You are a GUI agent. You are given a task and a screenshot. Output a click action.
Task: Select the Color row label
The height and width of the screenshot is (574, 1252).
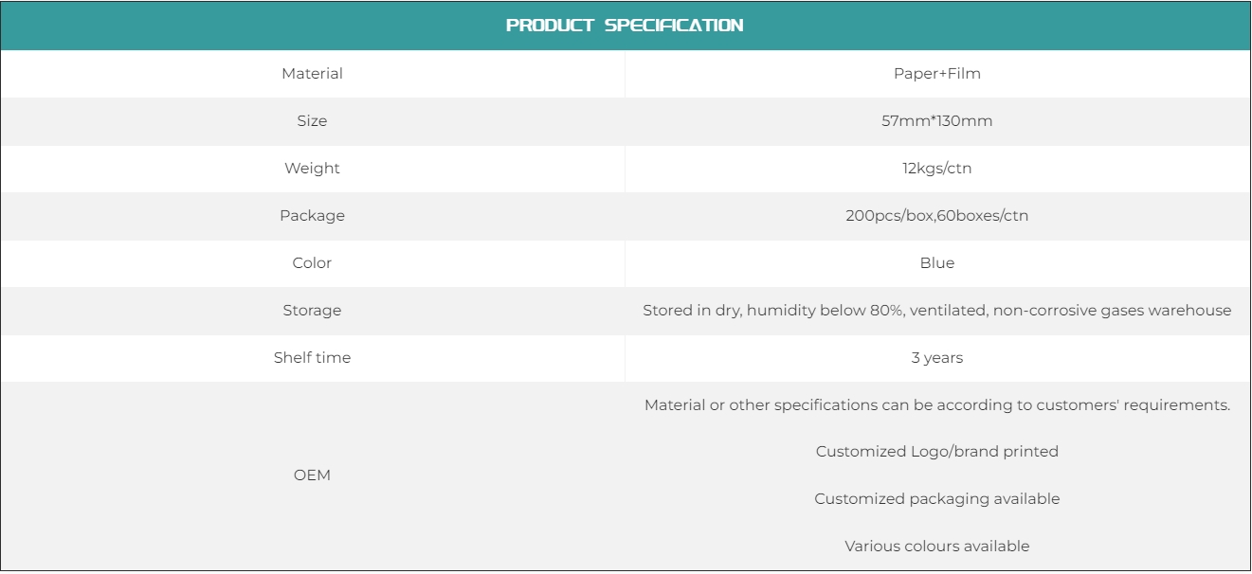click(x=312, y=263)
